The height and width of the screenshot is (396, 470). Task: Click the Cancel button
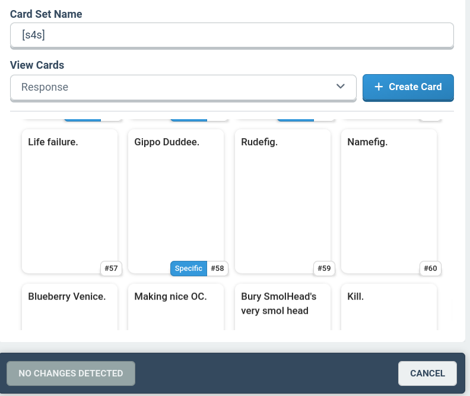427,373
